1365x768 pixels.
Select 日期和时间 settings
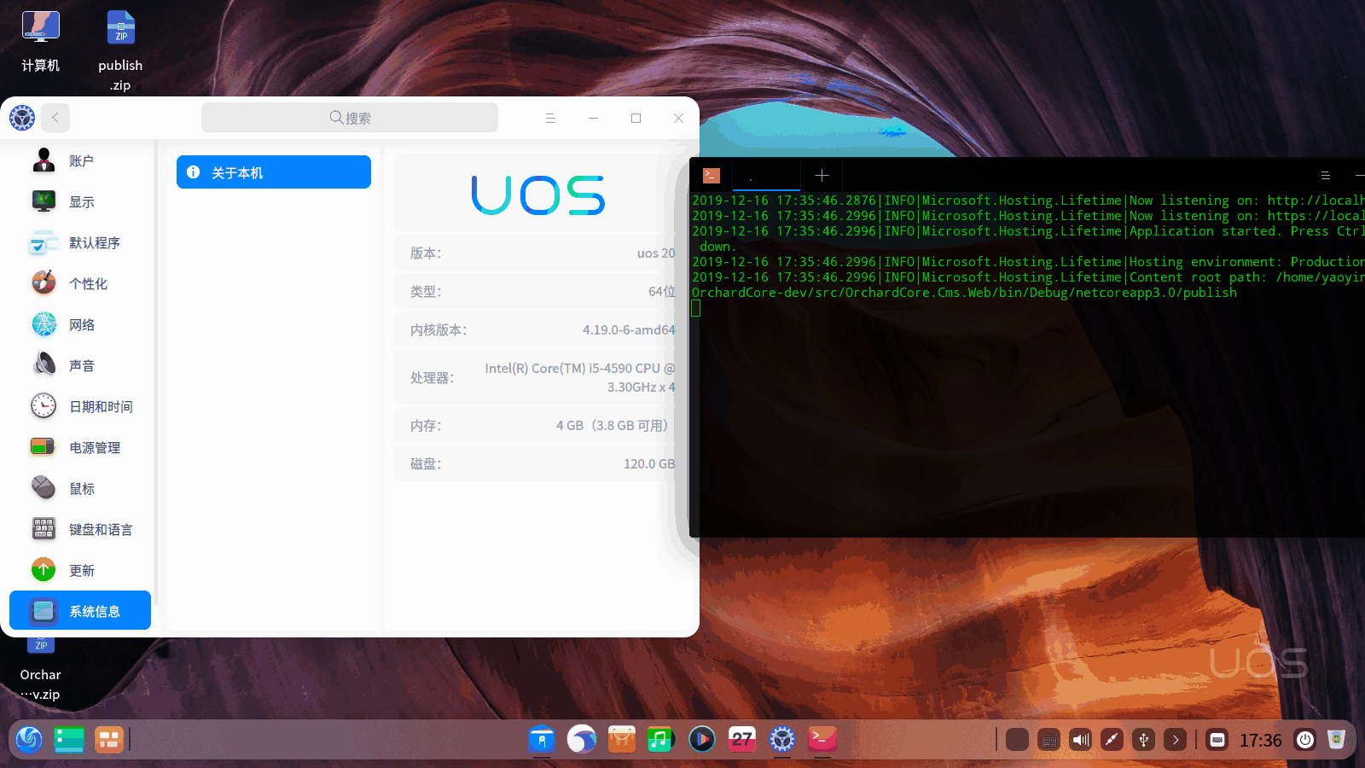click(80, 406)
